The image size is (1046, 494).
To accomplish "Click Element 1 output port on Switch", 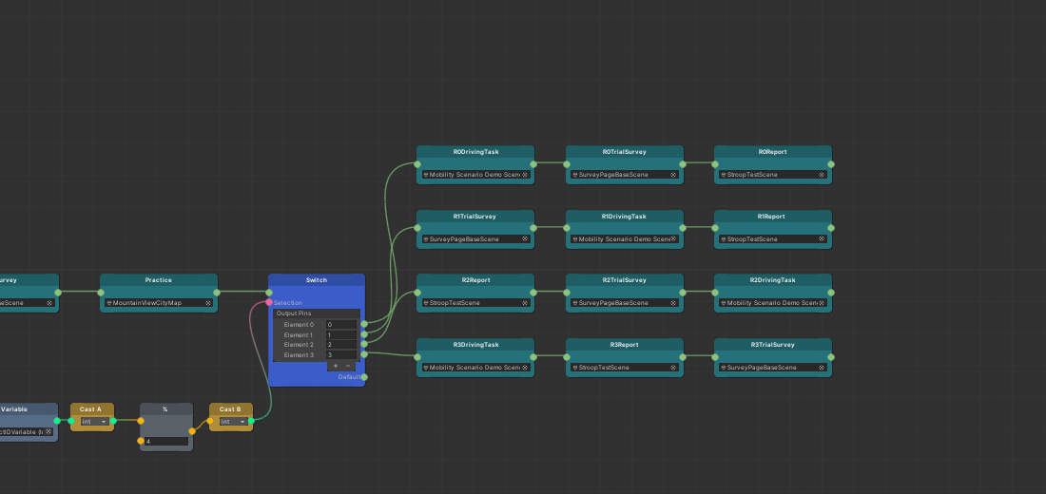I will point(363,334).
